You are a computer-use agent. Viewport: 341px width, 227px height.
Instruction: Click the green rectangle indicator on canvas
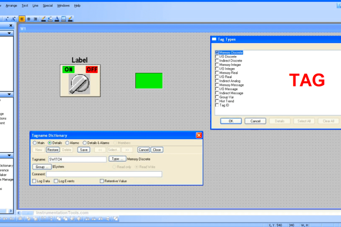tap(149, 80)
